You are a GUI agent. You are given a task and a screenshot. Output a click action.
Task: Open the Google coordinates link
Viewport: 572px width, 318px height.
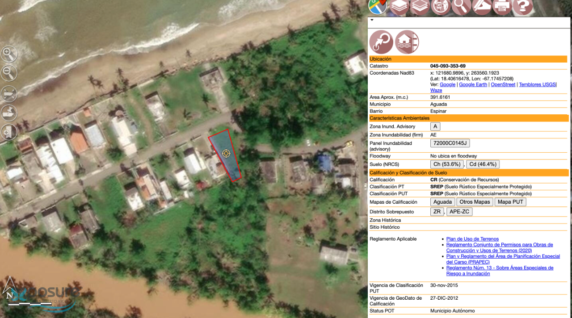pyautogui.click(x=447, y=84)
